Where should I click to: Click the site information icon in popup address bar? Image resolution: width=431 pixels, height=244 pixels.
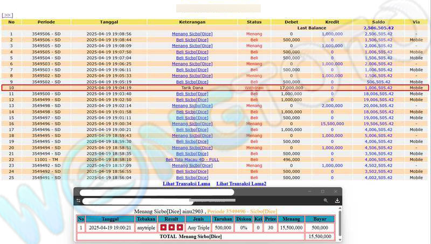pos(79,200)
